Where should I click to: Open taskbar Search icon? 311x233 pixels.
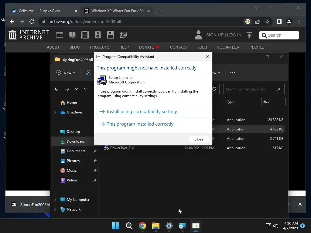pyautogui.click(x=129, y=226)
